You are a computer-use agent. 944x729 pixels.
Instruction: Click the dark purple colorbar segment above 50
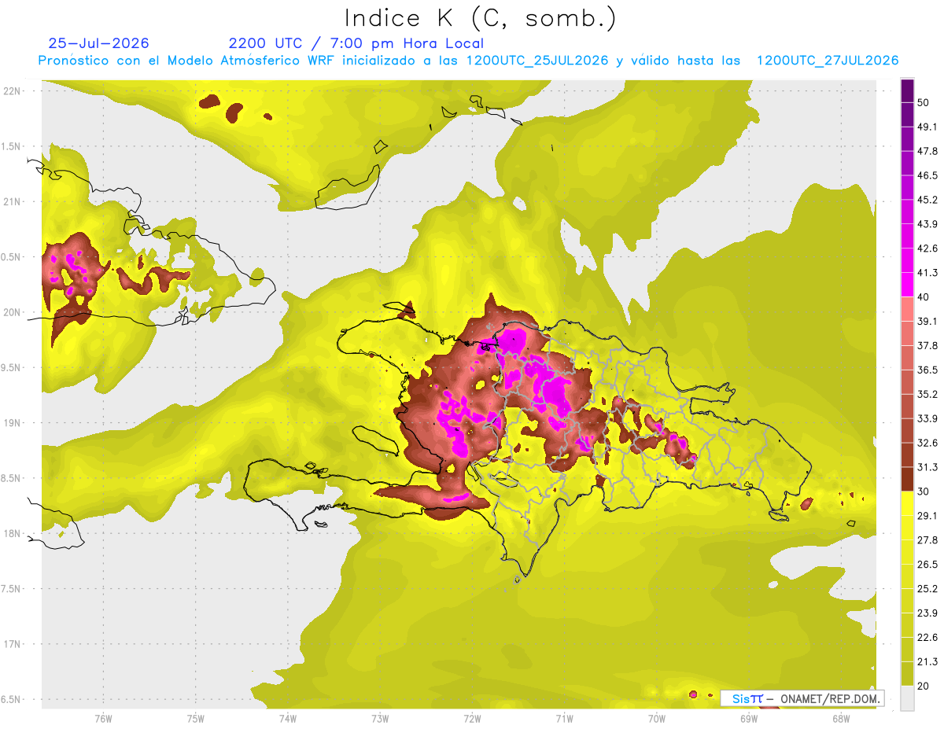(907, 90)
